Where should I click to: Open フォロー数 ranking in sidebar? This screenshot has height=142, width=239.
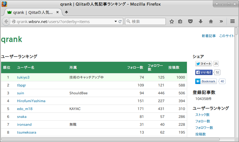click(x=203, y=121)
